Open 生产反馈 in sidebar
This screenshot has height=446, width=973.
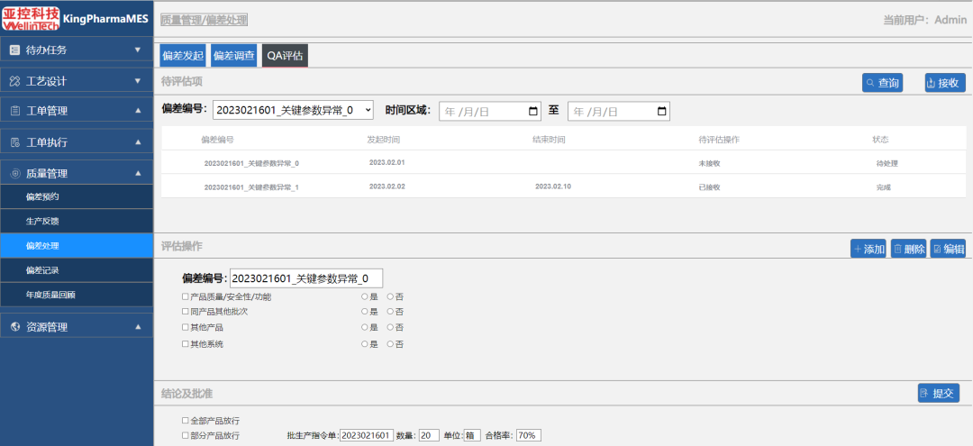pyautogui.click(x=77, y=222)
